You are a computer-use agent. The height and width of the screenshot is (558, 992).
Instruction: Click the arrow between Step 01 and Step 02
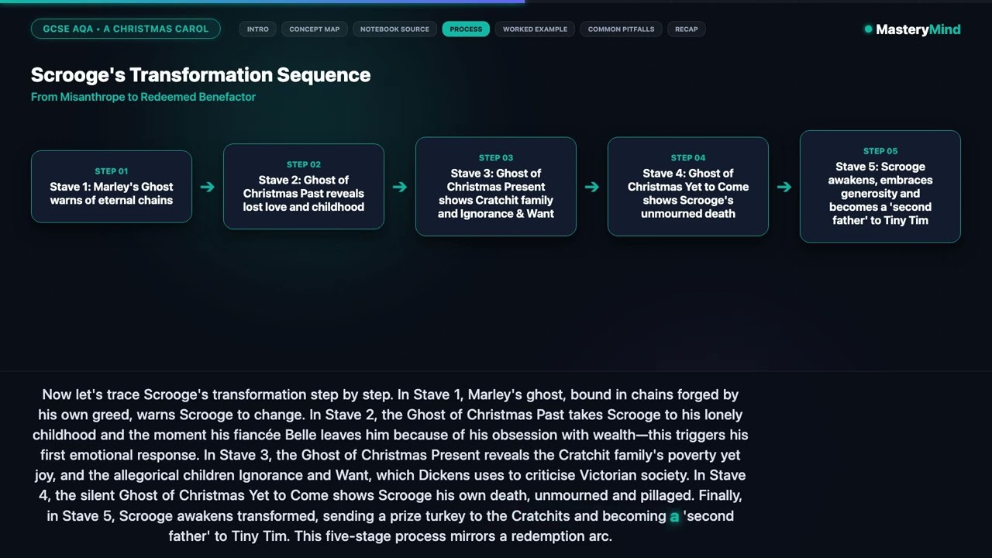pyautogui.click(x=208, y=187)
